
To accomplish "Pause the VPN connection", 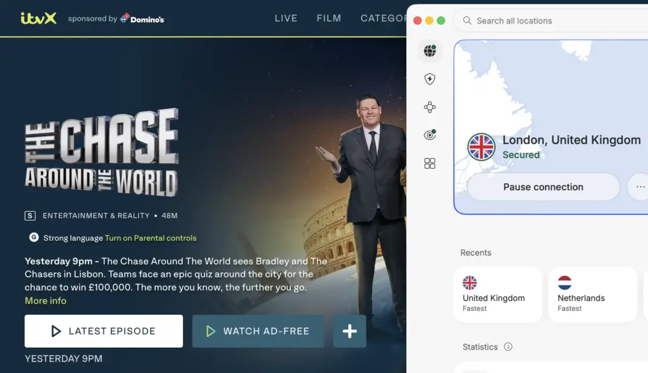I will (x=543, y=186).
